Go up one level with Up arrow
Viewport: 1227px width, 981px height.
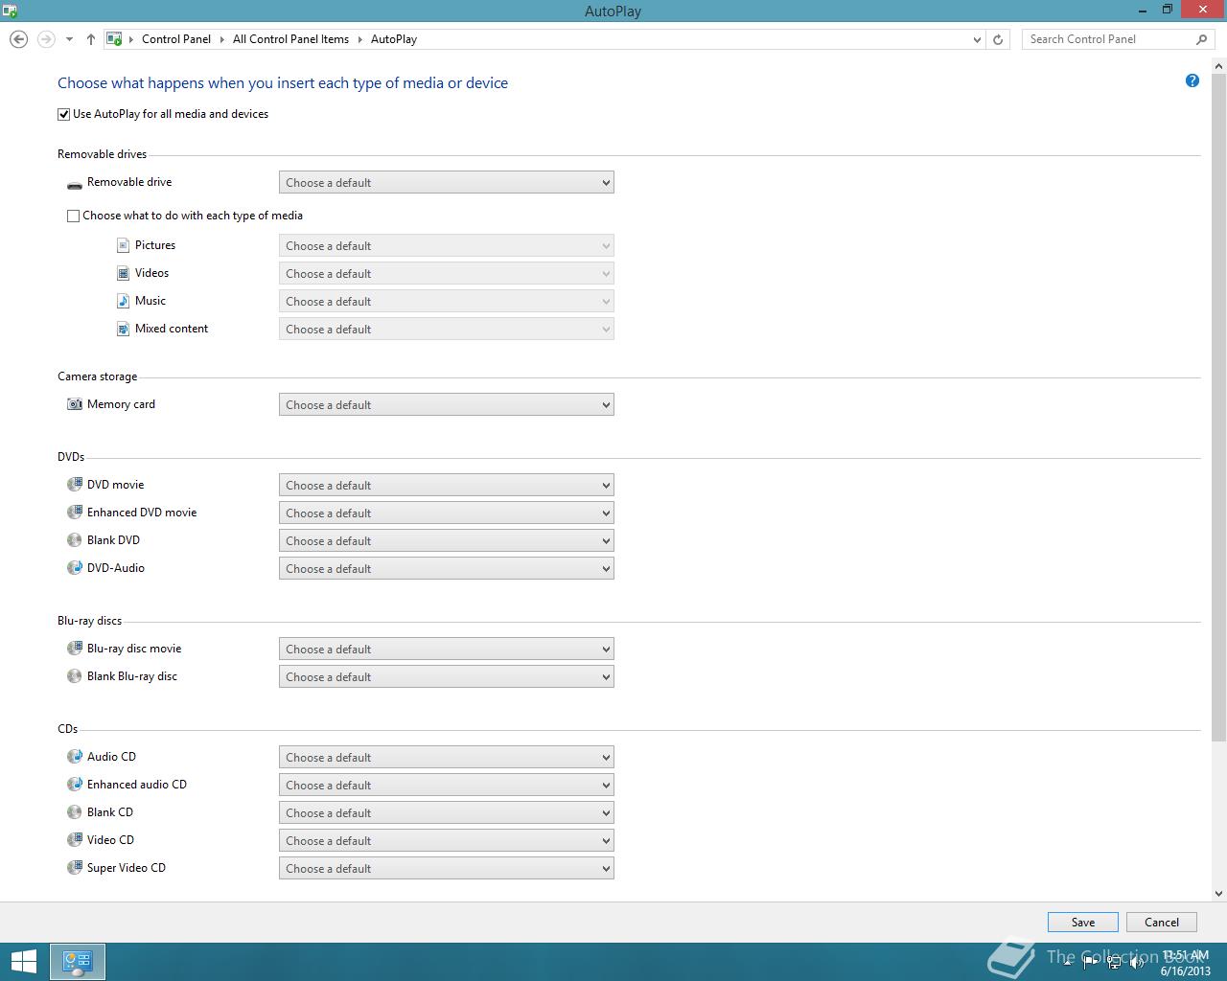click(x=91, y=39)
